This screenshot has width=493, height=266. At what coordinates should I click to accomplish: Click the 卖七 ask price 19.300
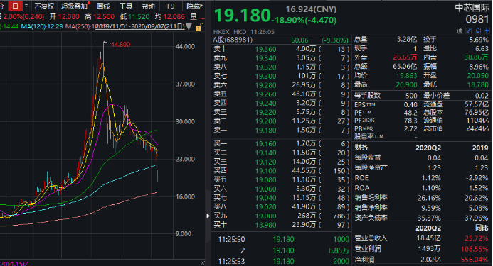pyautogui.click(x=265, y=76)
